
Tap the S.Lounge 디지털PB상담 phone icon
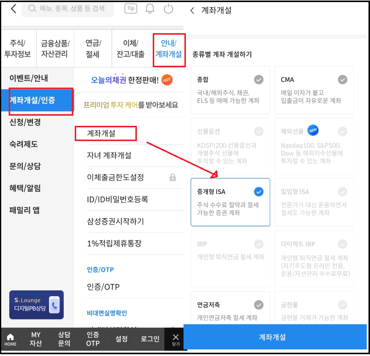(x=54, y=305)
